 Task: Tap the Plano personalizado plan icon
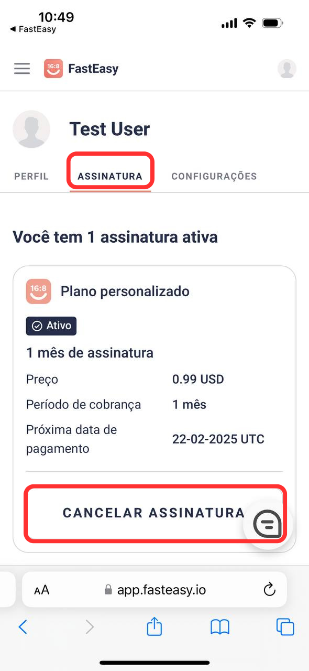point(39,291)
